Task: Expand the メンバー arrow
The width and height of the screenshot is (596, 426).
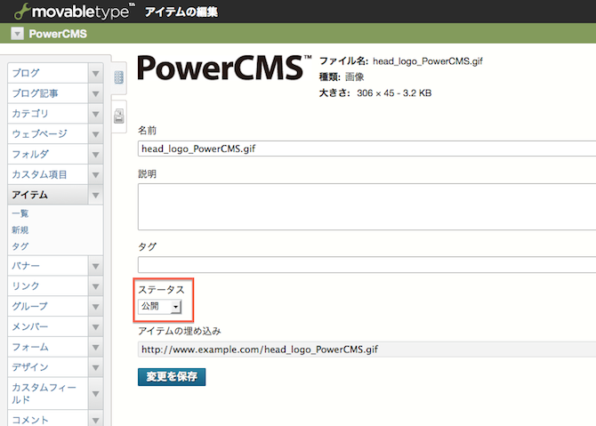Action: 95,326
